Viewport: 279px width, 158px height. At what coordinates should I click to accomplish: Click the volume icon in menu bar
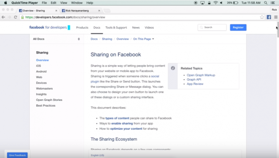[222, 3]
